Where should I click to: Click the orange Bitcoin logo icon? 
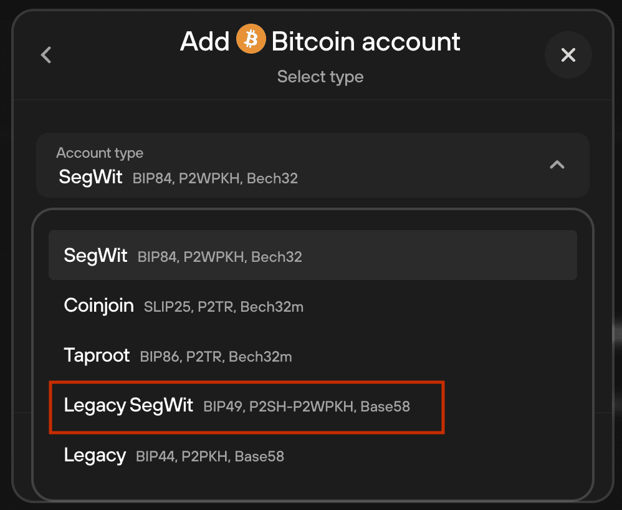point(251,39)
